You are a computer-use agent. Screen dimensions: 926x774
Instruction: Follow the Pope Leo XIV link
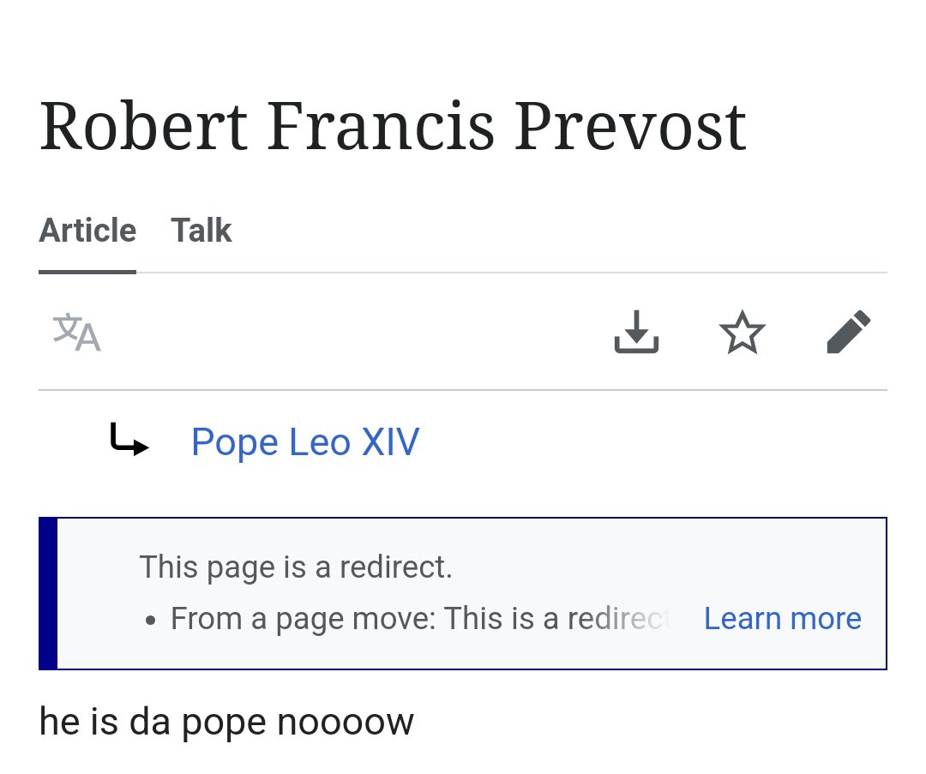305,441
